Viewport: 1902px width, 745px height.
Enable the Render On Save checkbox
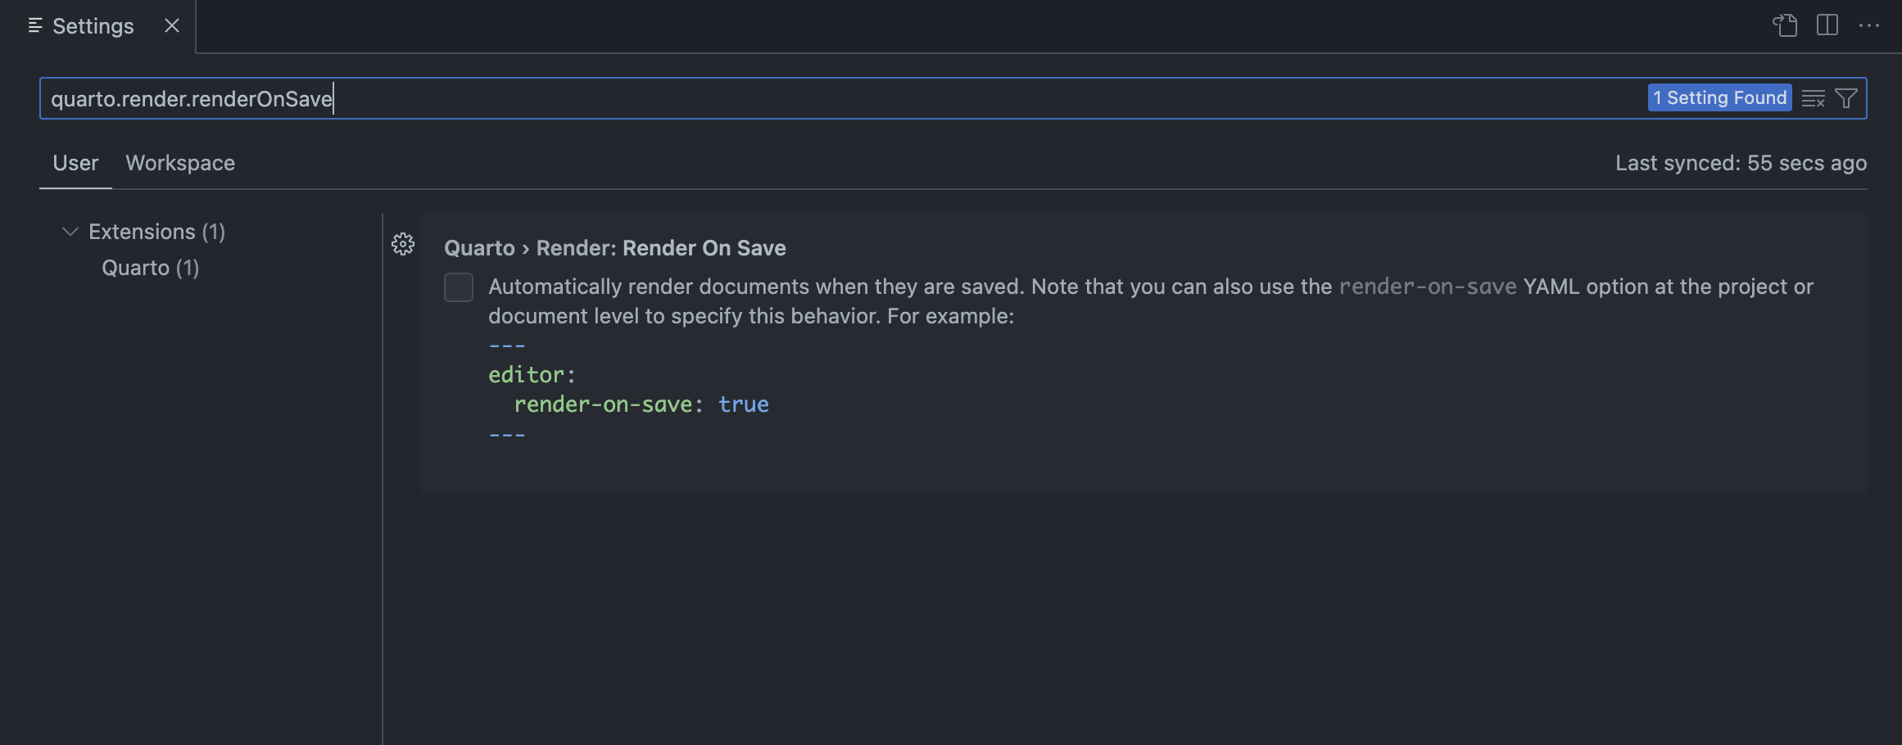[459, 287]
